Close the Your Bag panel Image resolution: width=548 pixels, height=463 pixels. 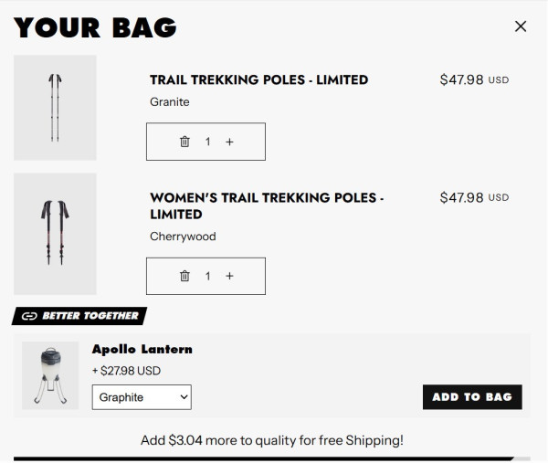(521, 26)
